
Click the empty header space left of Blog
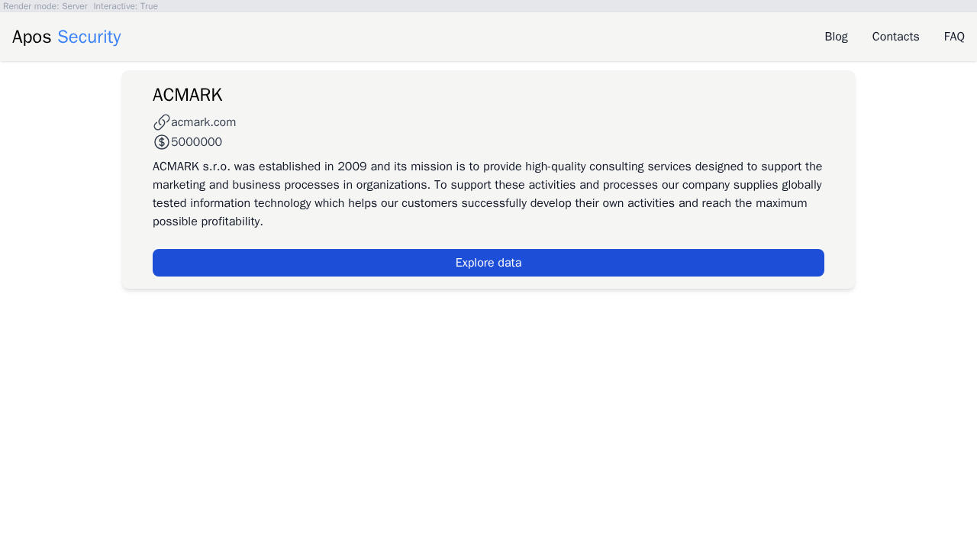[x=473, y=37]
